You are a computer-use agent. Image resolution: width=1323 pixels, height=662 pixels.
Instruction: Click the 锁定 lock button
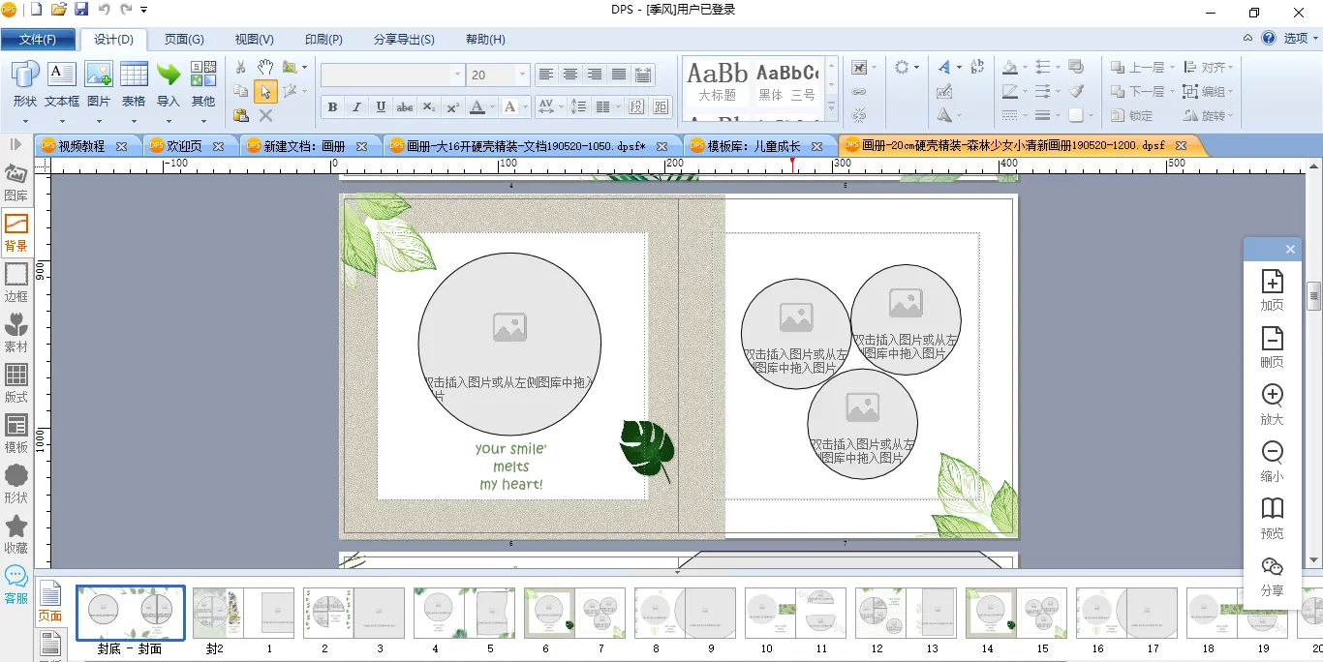click(1131, 115)
